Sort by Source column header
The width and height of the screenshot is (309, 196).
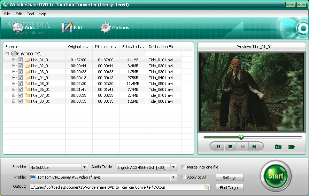point(34,47)
